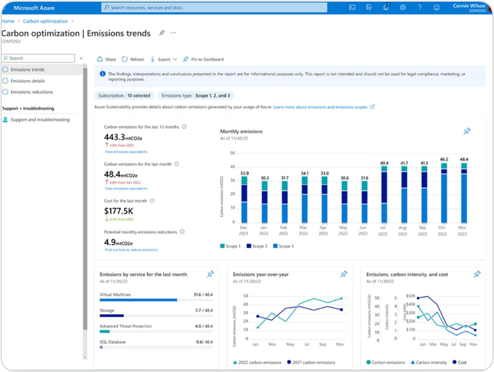
Task: Toggle Carbon emissions legend entry
Action: (x=386, y=362)
